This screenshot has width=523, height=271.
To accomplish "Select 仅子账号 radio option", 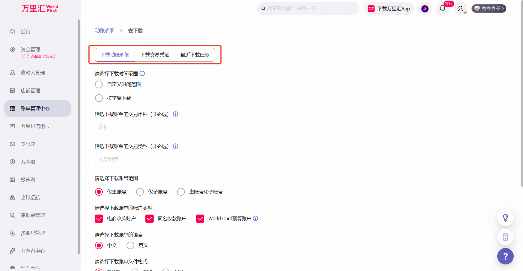I will pos(140,192).
